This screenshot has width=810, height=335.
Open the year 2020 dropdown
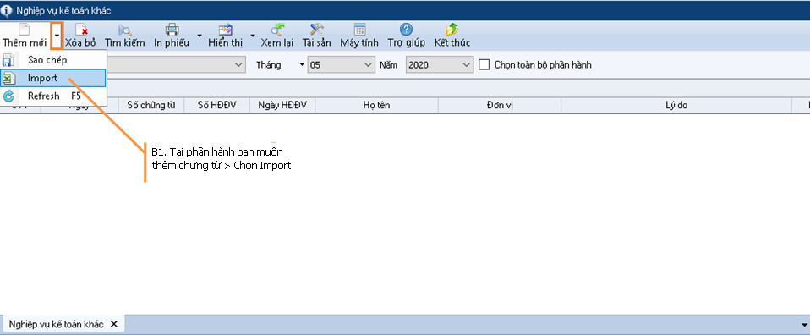pyautogui.click(x=439, y=64)
